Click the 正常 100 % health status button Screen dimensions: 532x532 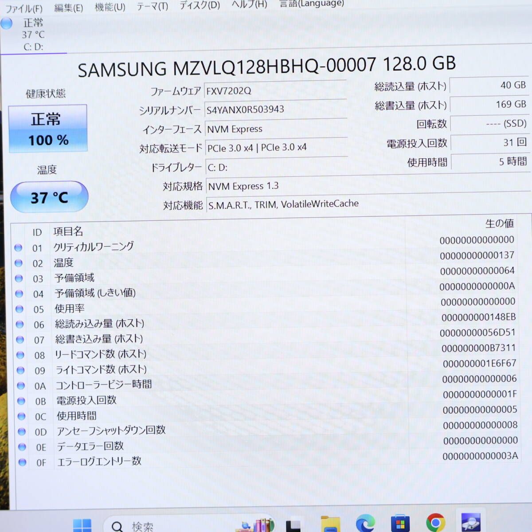48,129
